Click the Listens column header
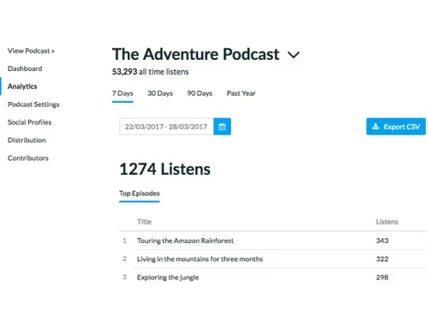428x321 pixels. tap(387, 222)
